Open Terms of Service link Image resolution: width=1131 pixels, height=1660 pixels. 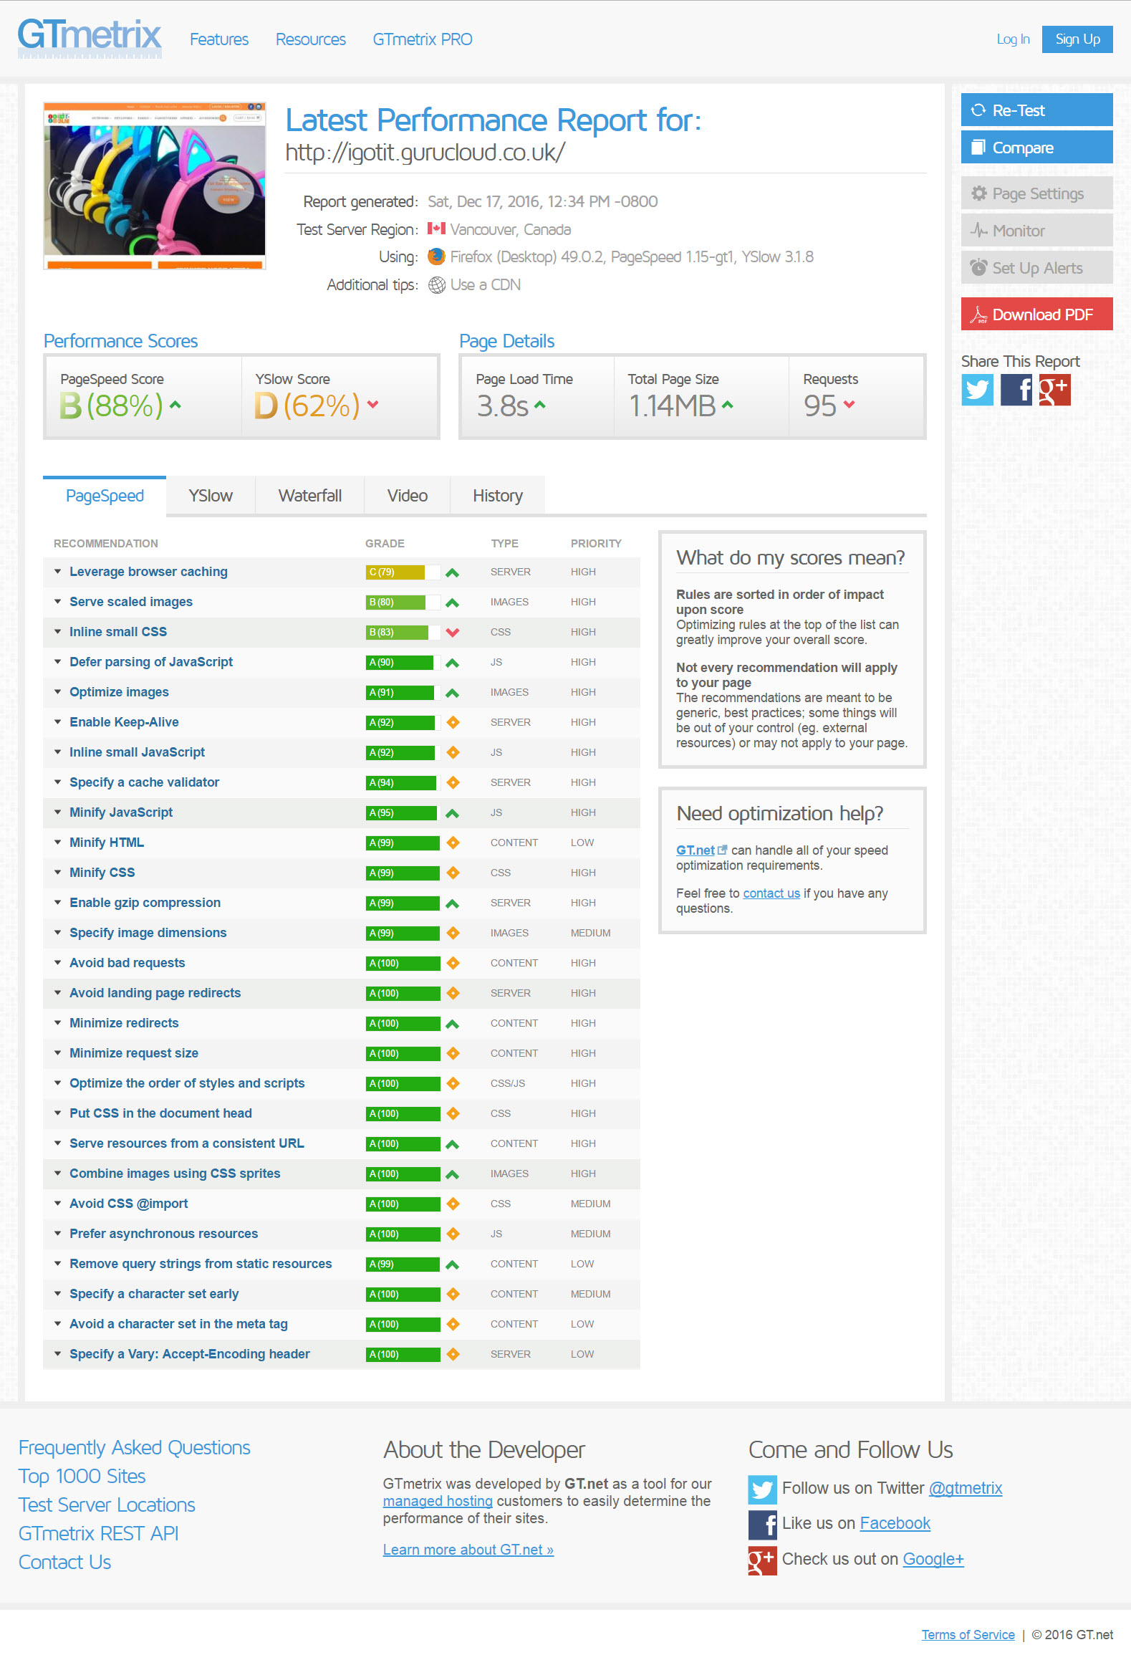coord(968,1634)
